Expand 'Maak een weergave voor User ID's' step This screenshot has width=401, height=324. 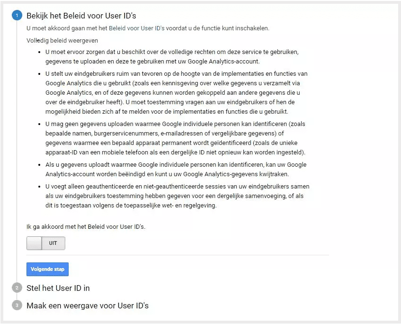(88, 306)
